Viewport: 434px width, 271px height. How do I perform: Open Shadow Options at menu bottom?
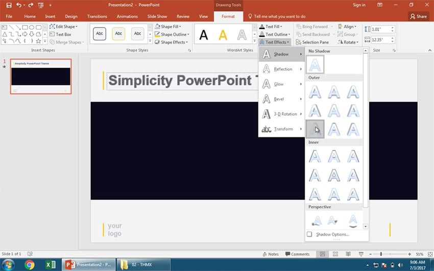(332, 234)
